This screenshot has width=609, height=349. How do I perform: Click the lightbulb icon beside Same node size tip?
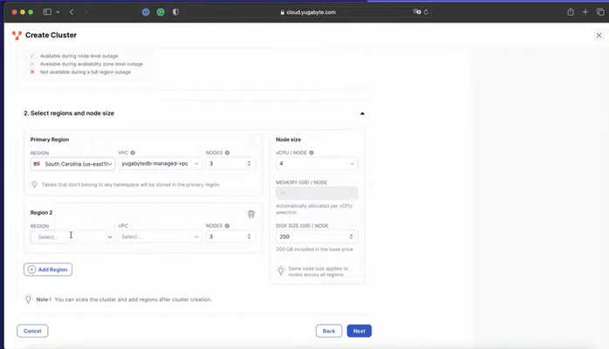(280, 270)
